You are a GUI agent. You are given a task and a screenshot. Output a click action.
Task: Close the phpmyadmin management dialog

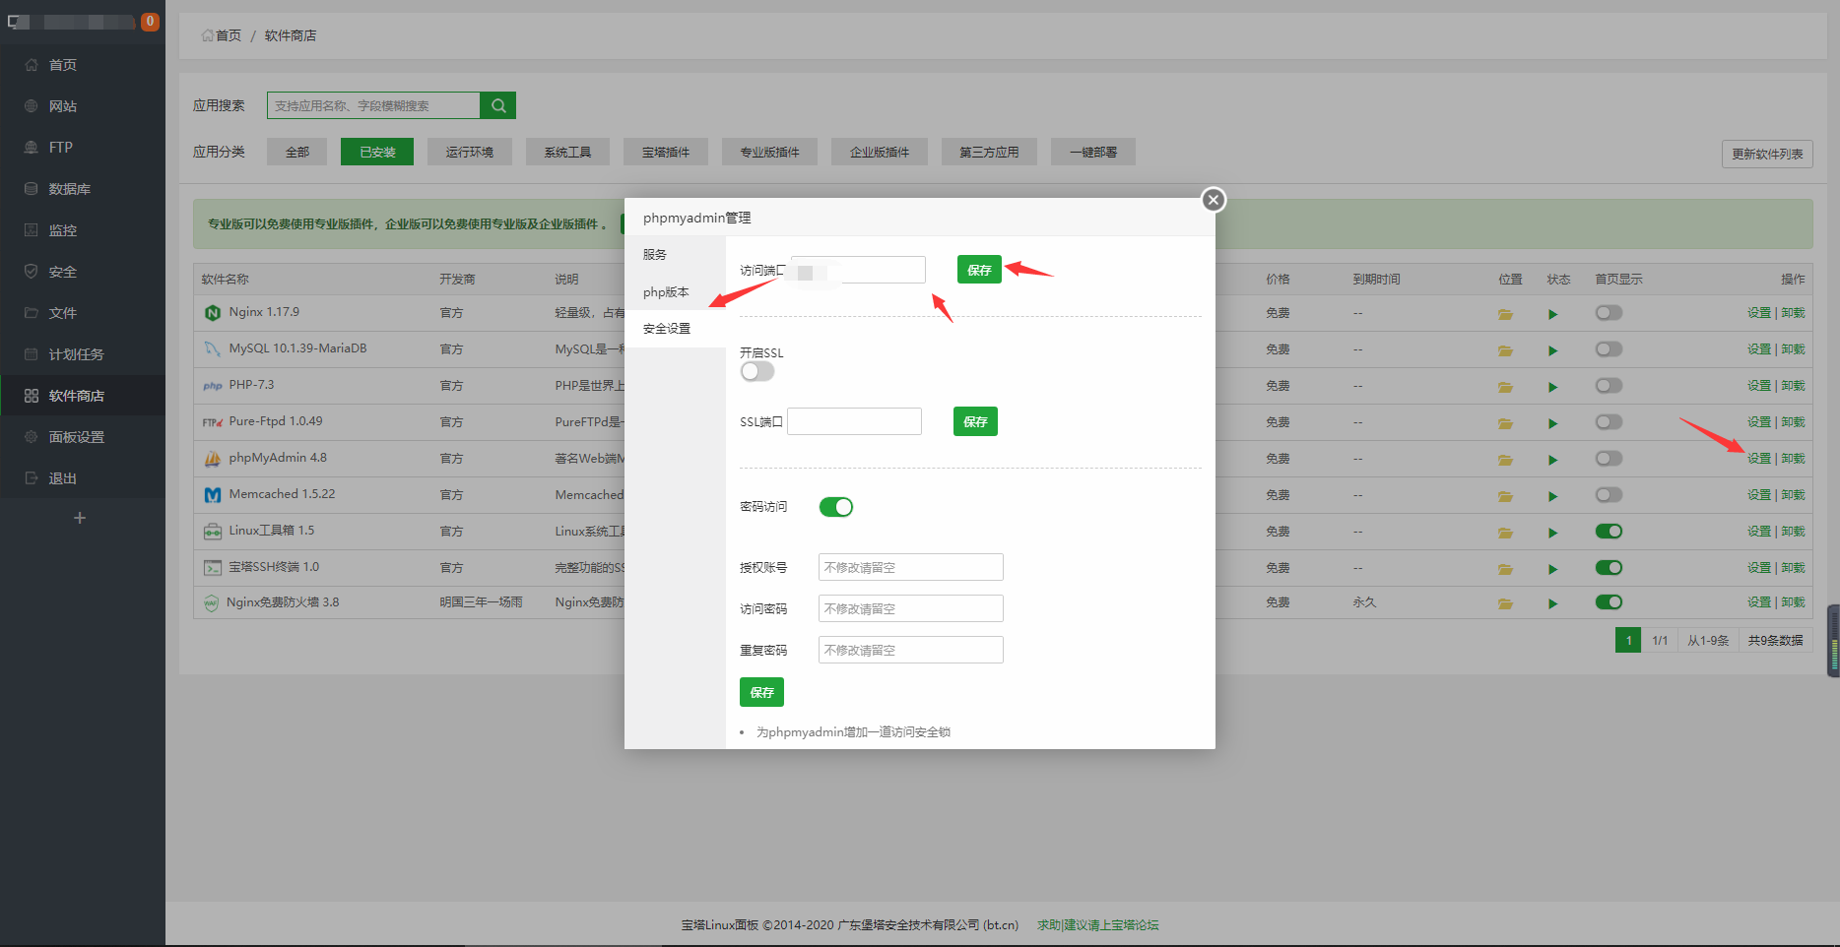pos(1214,200)
